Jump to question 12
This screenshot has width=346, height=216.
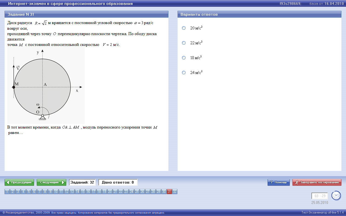tap(67, 192)
